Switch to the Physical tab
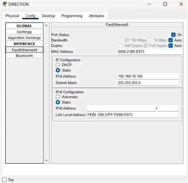 click(x=12, y=16)
